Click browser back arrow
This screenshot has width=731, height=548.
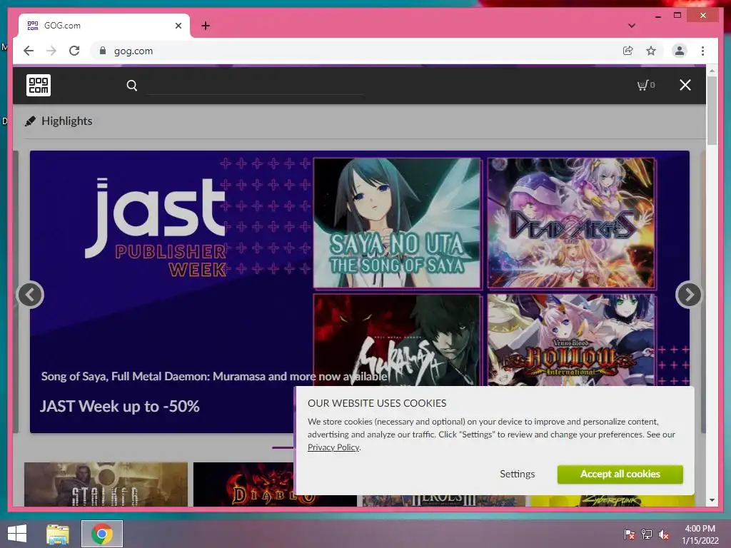click(x=29, y=51)
